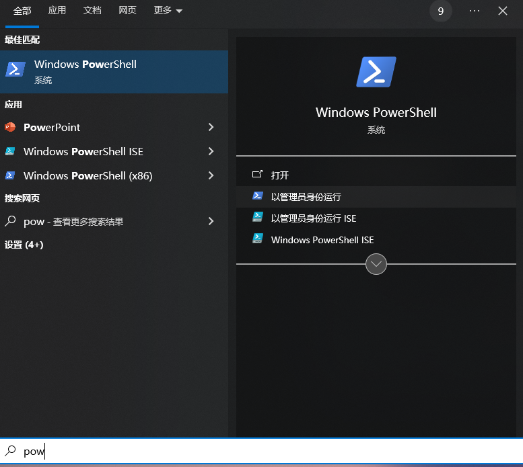Click 系统 label under best match
Screen dimensions: 523x467
(x=43, y=80)
